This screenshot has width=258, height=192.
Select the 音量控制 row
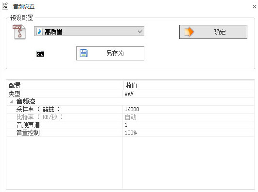130,133
